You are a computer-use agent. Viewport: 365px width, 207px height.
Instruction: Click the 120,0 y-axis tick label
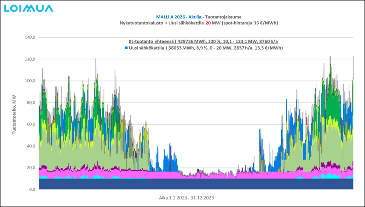point(30,59)
